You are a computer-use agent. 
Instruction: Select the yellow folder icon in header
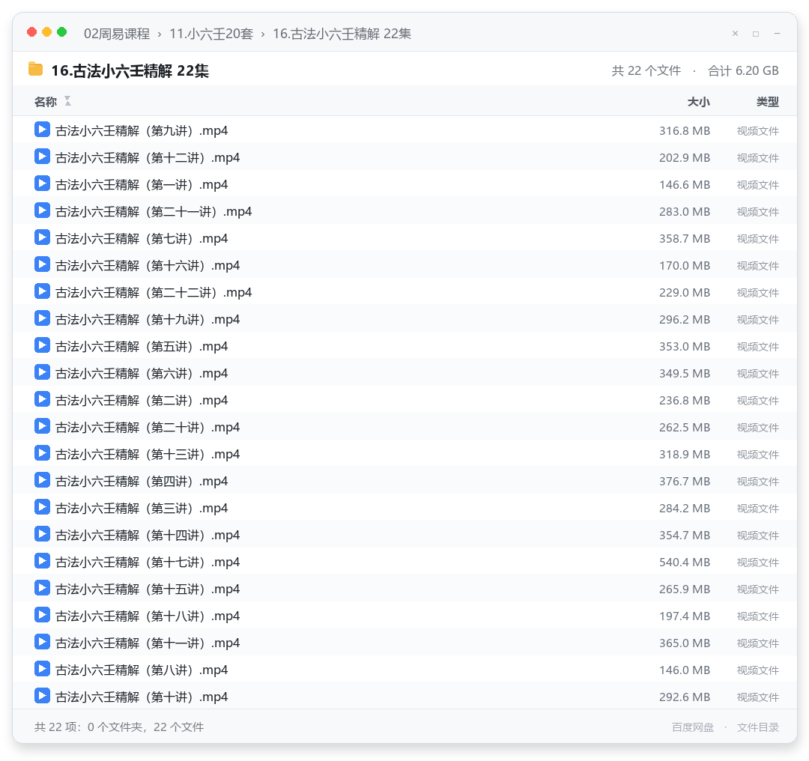(36, 69)
